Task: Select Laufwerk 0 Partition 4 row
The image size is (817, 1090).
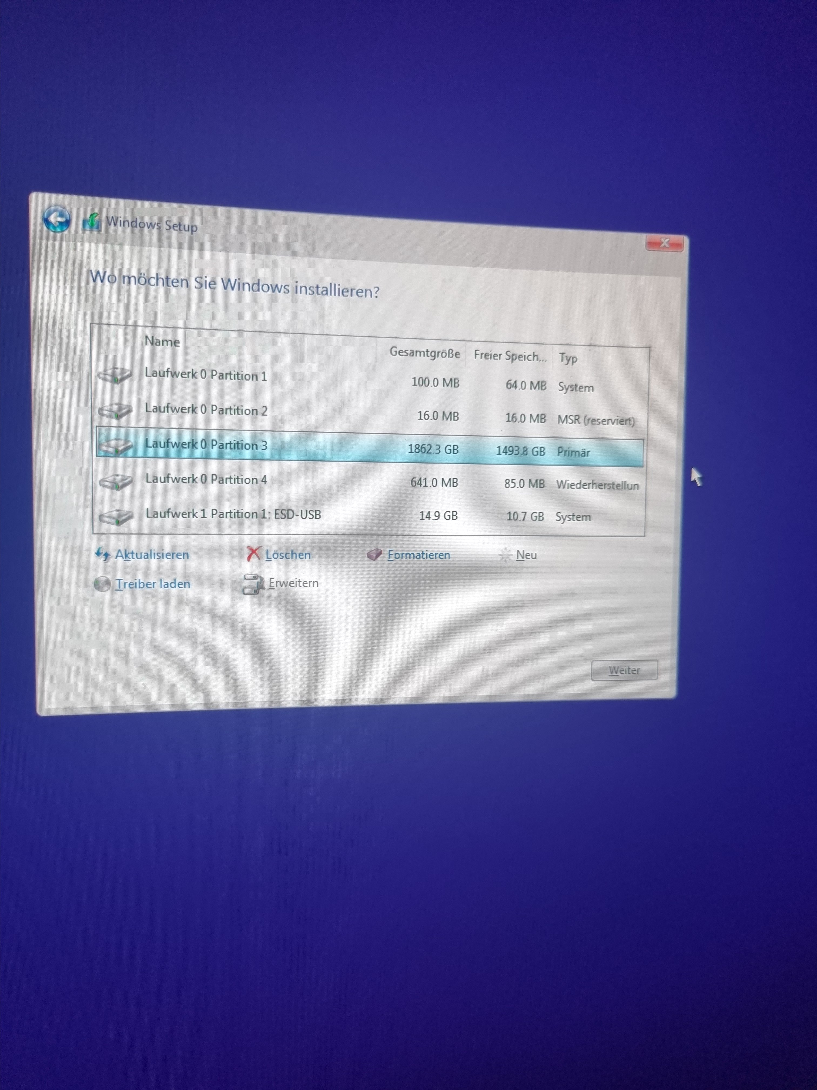Action: [x=206, y=480]
